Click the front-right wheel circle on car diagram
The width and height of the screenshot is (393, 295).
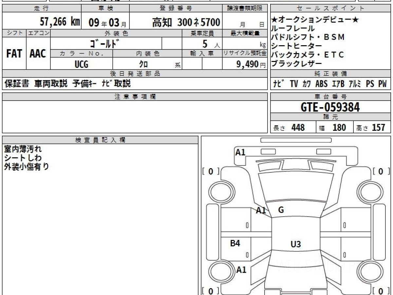tap(370, 191)
